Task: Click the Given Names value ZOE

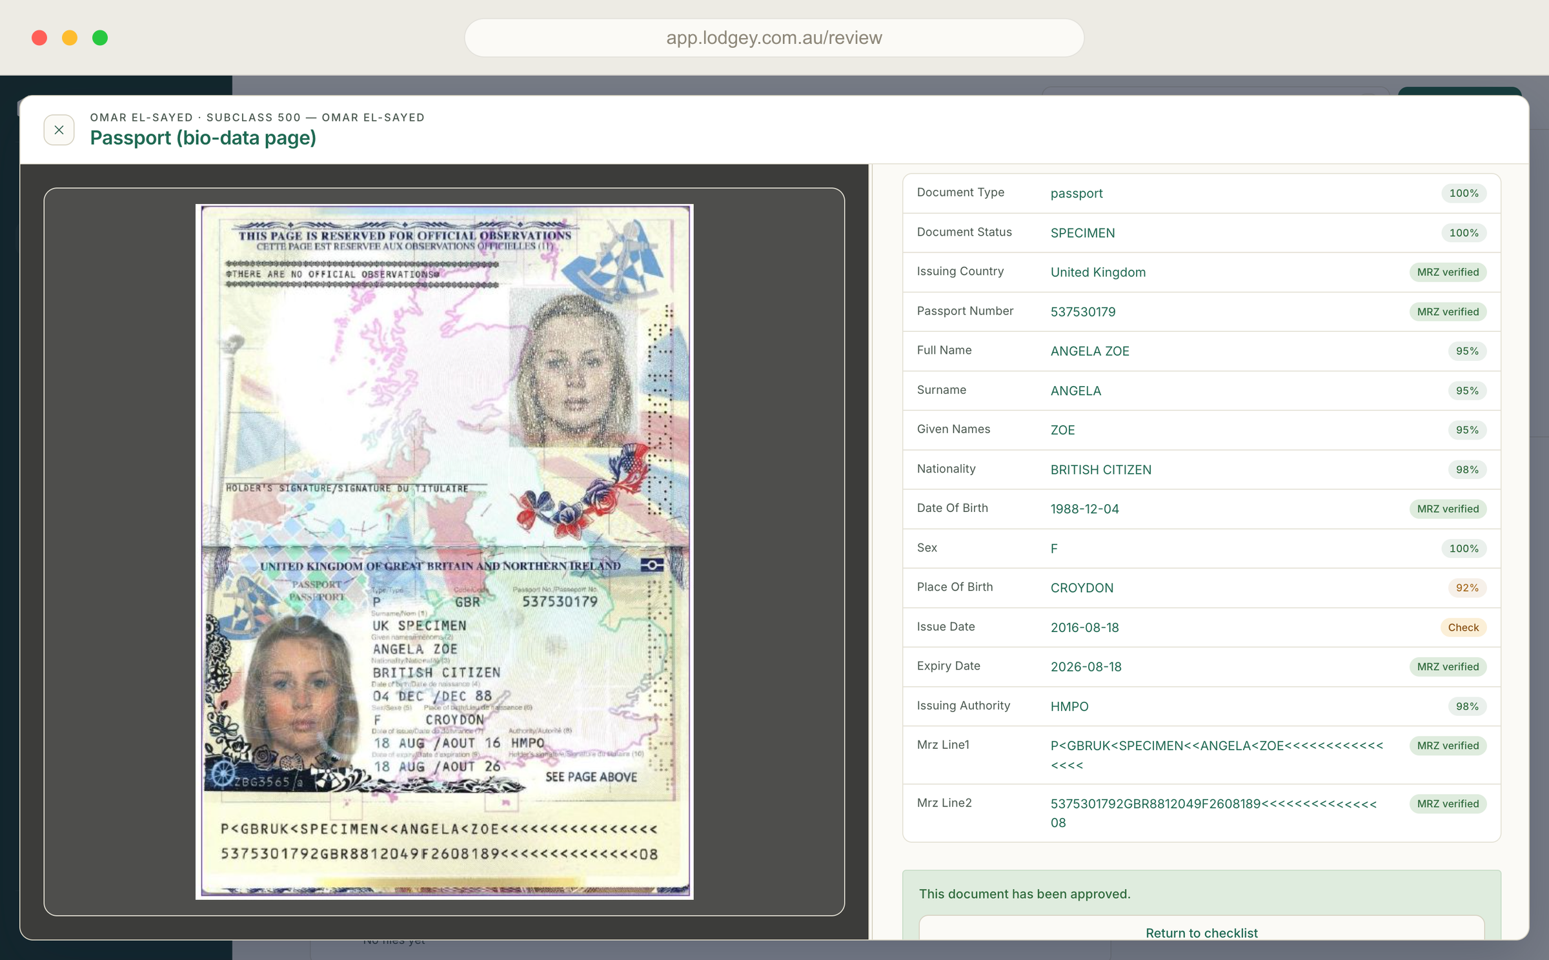Action: click(x=1062, y=429)
